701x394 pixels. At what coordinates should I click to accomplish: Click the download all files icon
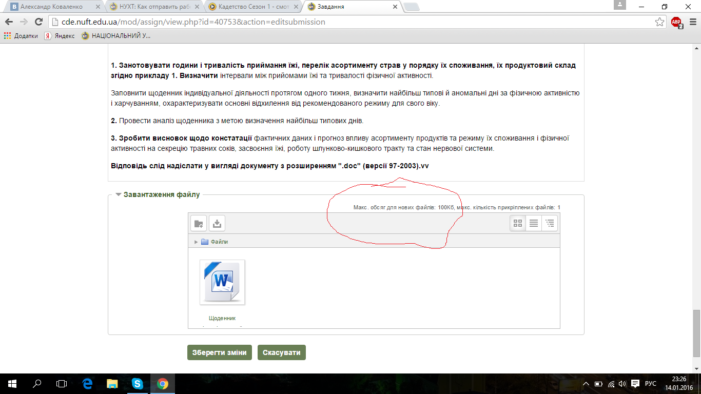click(217, 223)
